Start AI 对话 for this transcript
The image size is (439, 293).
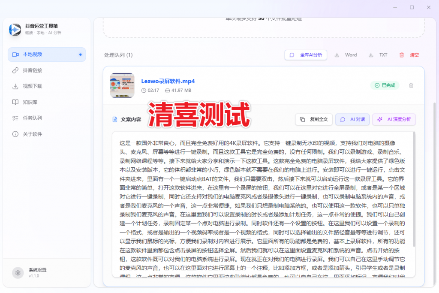coord(352,119)
